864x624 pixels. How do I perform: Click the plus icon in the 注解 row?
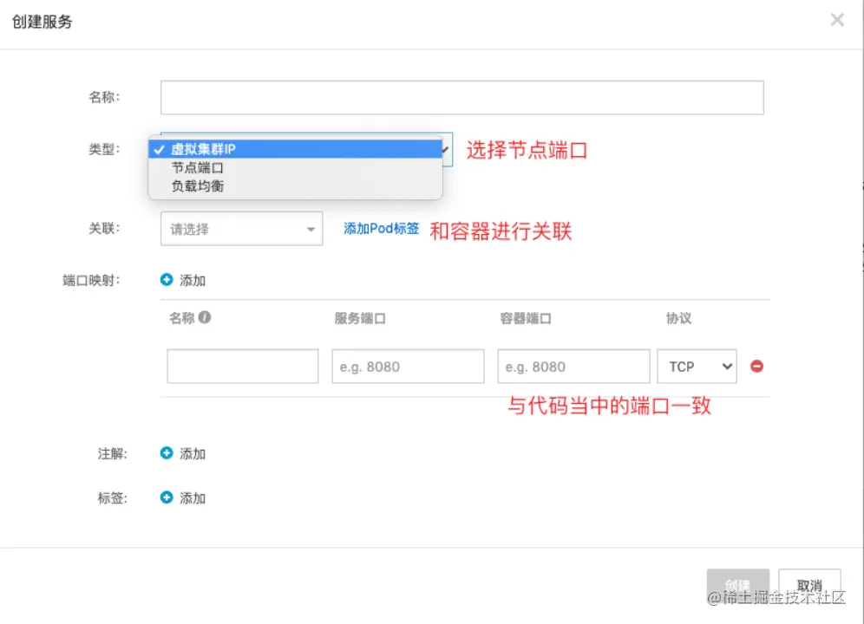click(167, 453)
